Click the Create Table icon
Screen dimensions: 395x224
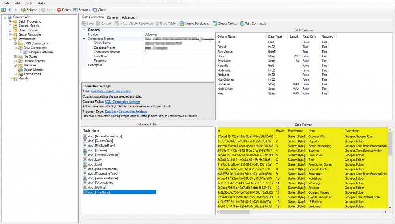(x=215, y=24)
